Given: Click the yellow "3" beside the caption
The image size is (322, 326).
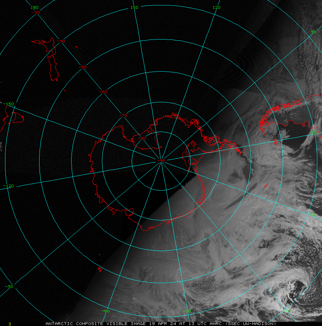Looking at the screenshot, I should pyautogui.click(x=10, y=324).
